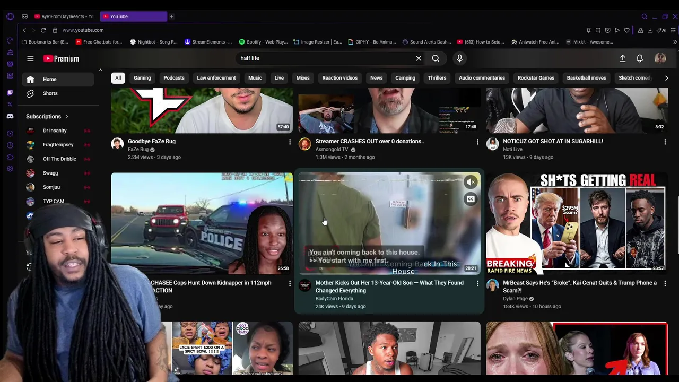679x382 pixels.
Task: Open the browser AI button
Action: tap(661, 30)
